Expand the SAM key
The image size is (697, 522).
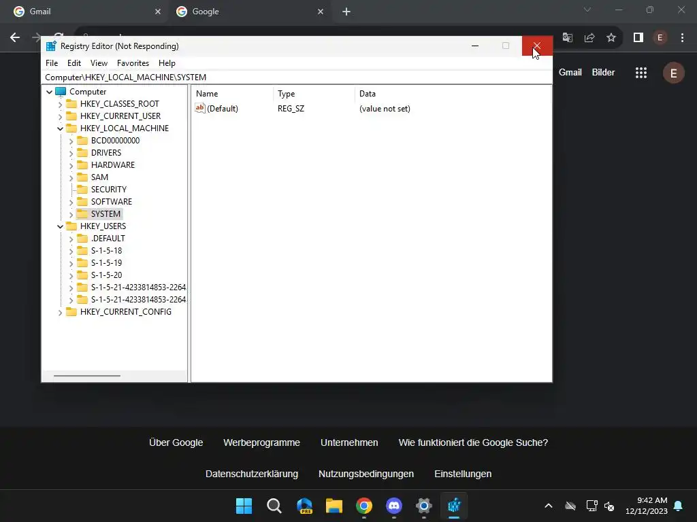(71, 177)
